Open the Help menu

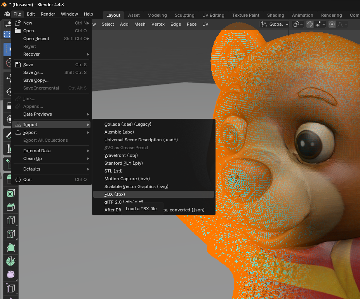click(88, 14)
